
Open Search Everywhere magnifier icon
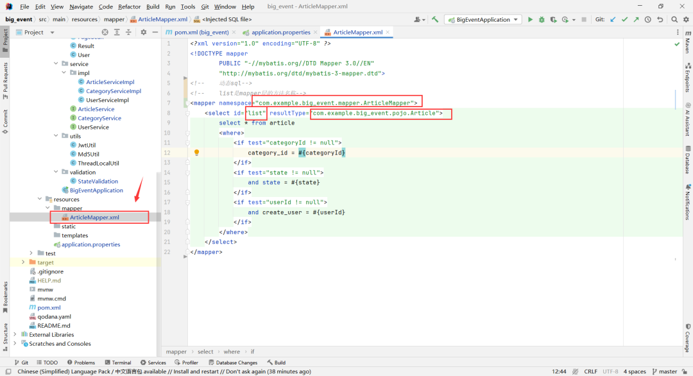[x=674, y=19]
